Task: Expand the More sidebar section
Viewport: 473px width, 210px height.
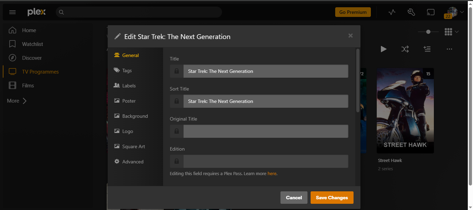Action: [17, 101]
